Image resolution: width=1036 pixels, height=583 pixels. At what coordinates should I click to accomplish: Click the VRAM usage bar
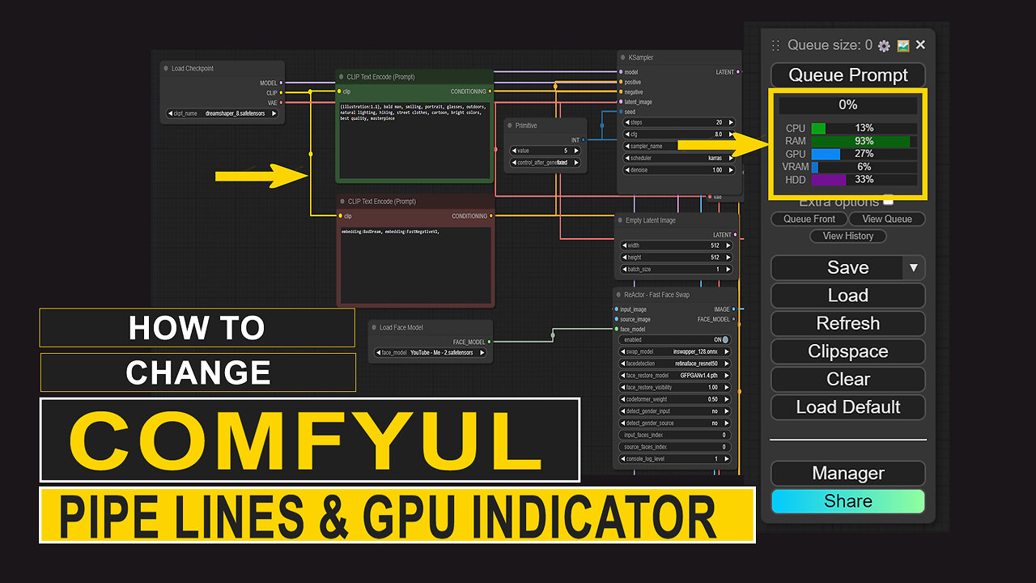coord(864,167)
